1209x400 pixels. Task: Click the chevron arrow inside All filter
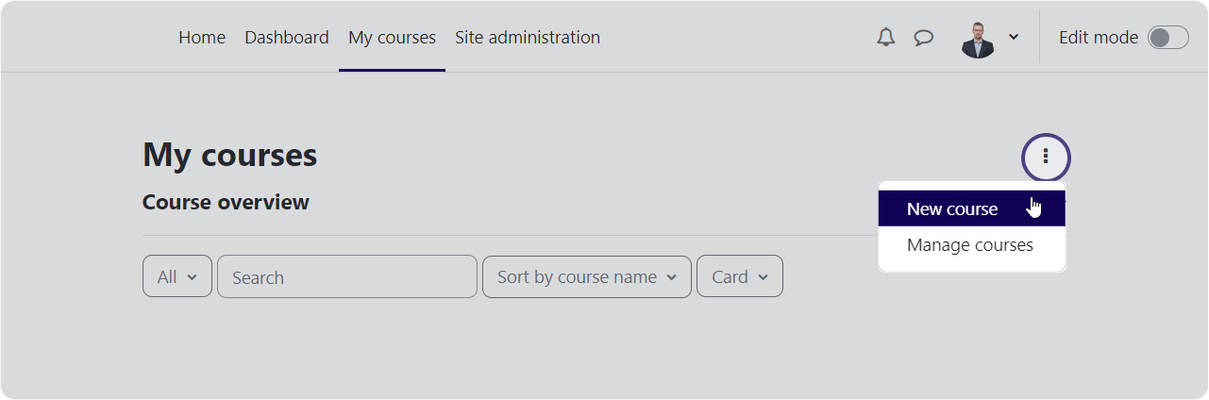(x=193, y=277)
